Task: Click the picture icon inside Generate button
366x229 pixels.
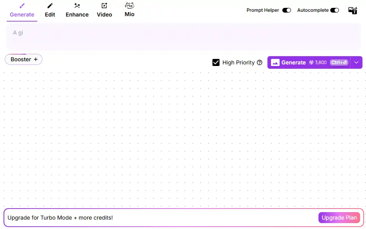Action: coord(275,62)
